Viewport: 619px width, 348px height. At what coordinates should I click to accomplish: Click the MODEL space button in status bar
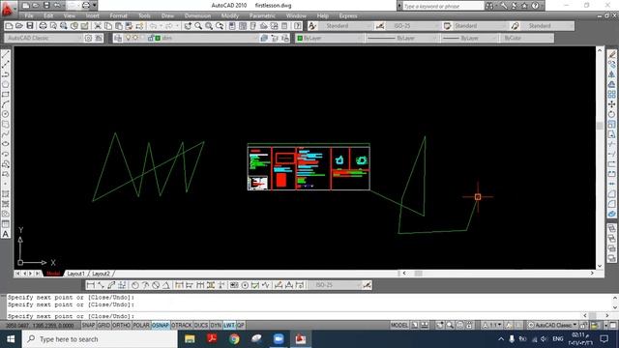coord(399,325)
